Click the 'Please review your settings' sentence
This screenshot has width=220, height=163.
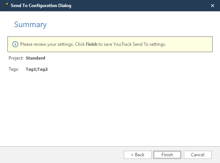[x=47, y=44]
